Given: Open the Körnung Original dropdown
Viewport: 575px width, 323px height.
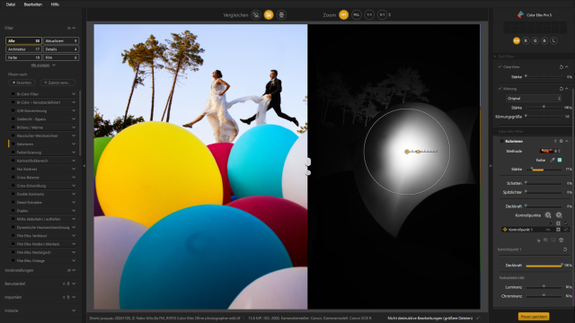Looking at the screenshot, I should (534, 98).
